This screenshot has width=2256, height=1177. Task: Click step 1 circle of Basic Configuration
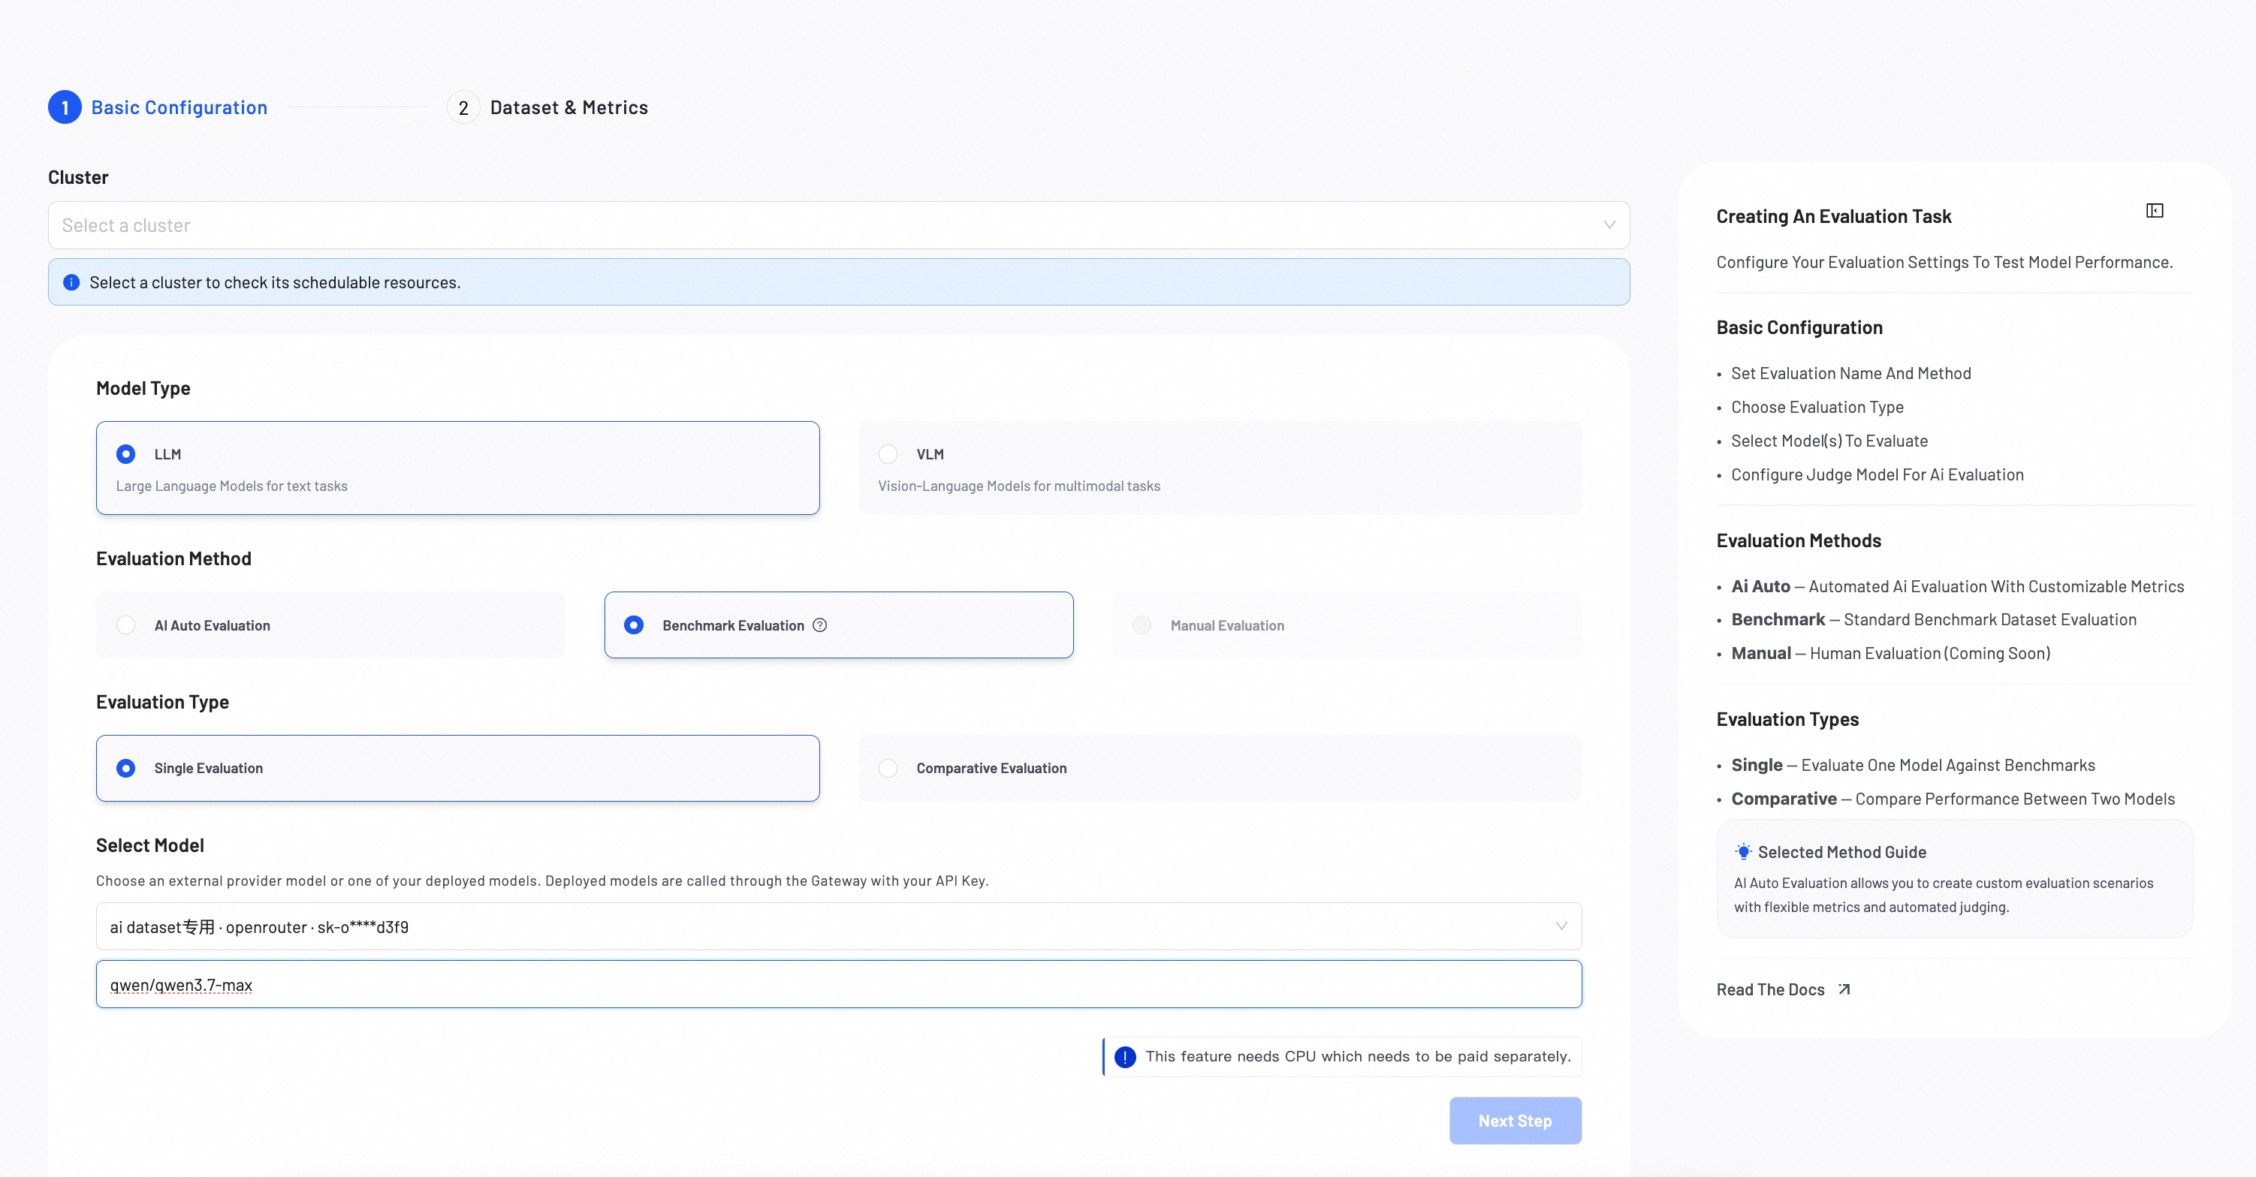tap(65, 107)
